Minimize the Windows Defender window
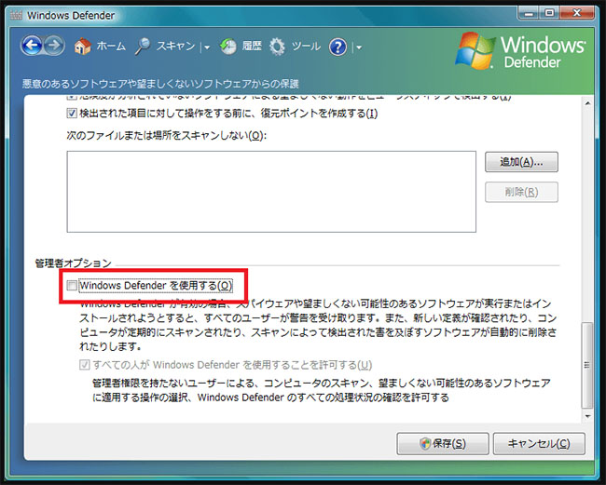The height and width of the screenshot is (485, 606). [529, 14]
